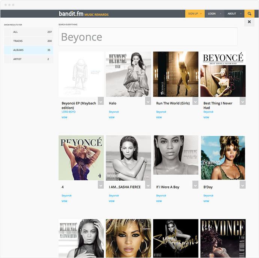Open the Sweet Dreams album cover
Screen dimensions: 259x258
click(176, 238)
